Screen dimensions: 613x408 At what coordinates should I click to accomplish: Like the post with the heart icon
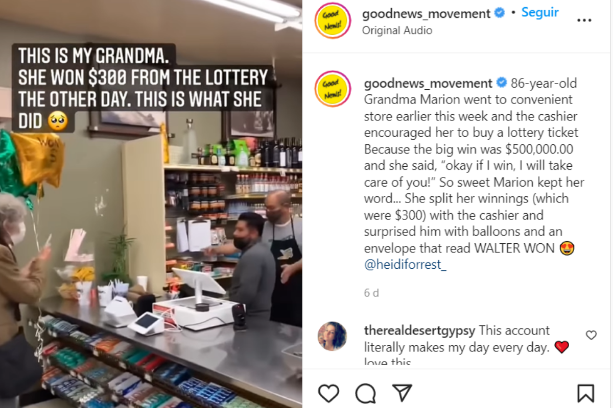pyautogui.click(x=328, y=394)
